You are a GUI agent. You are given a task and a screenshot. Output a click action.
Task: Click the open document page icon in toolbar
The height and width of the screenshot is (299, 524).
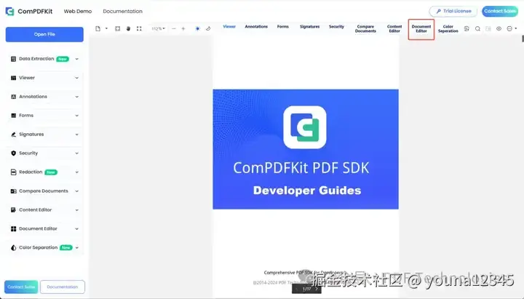98,28
